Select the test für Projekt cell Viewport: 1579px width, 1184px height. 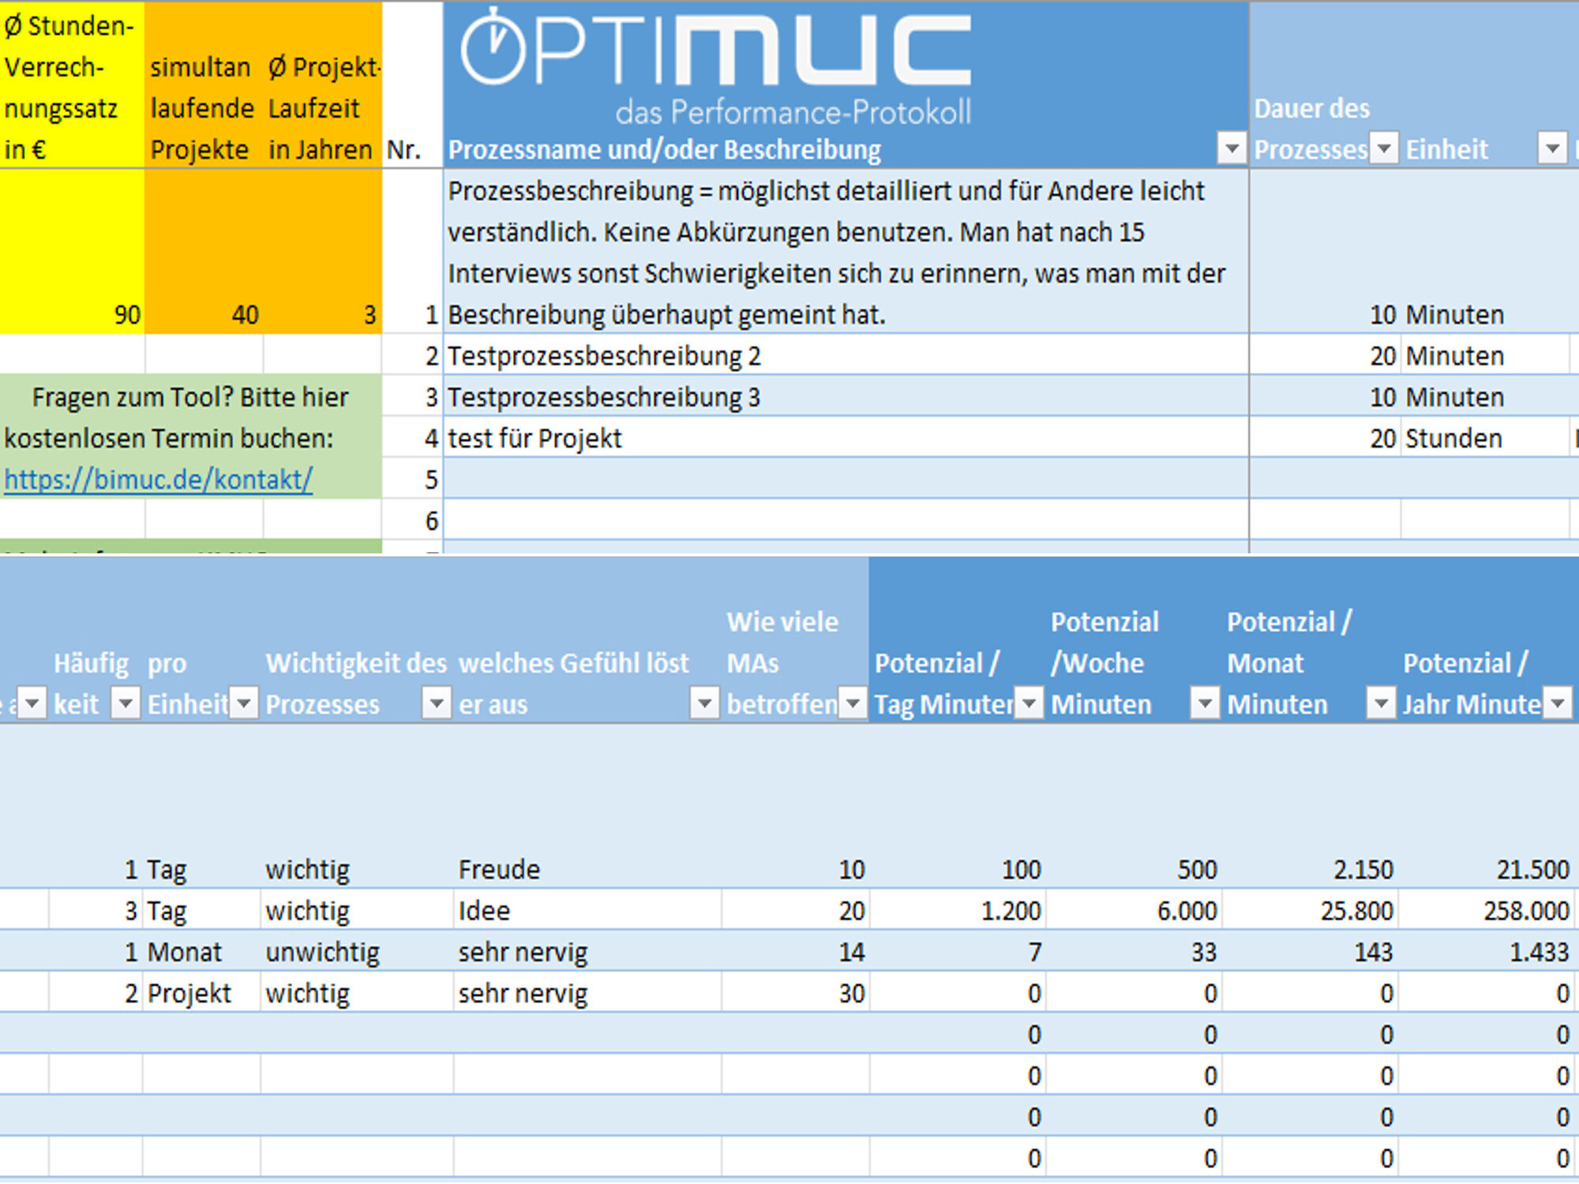[846, 437]
